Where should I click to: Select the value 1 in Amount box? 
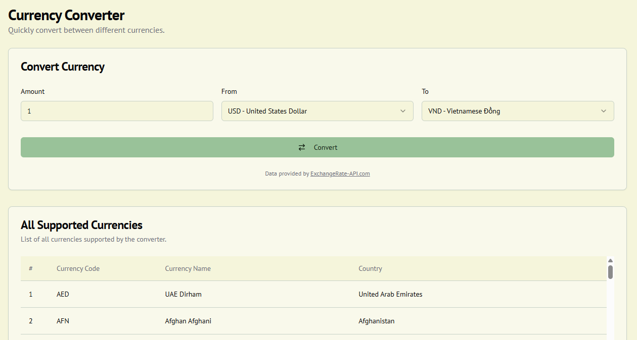point(28,111)
